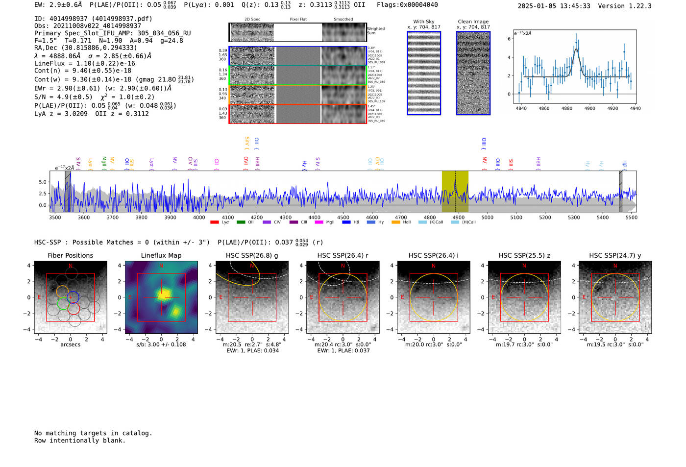Open the Clean Image panel
Viewport: 686px width, 467px height.
click(x=473, y=73)
